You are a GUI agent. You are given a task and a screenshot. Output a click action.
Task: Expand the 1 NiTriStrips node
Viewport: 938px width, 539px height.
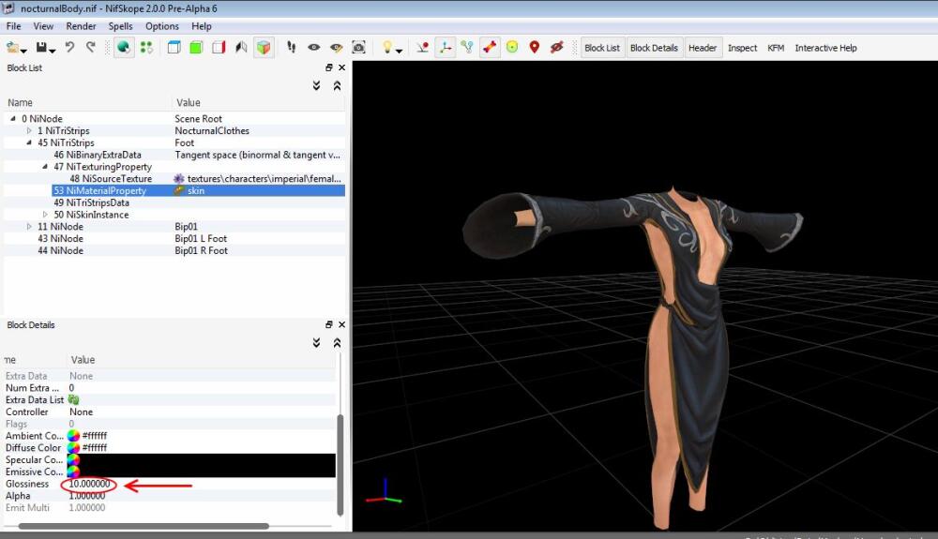tap(29, 130)
